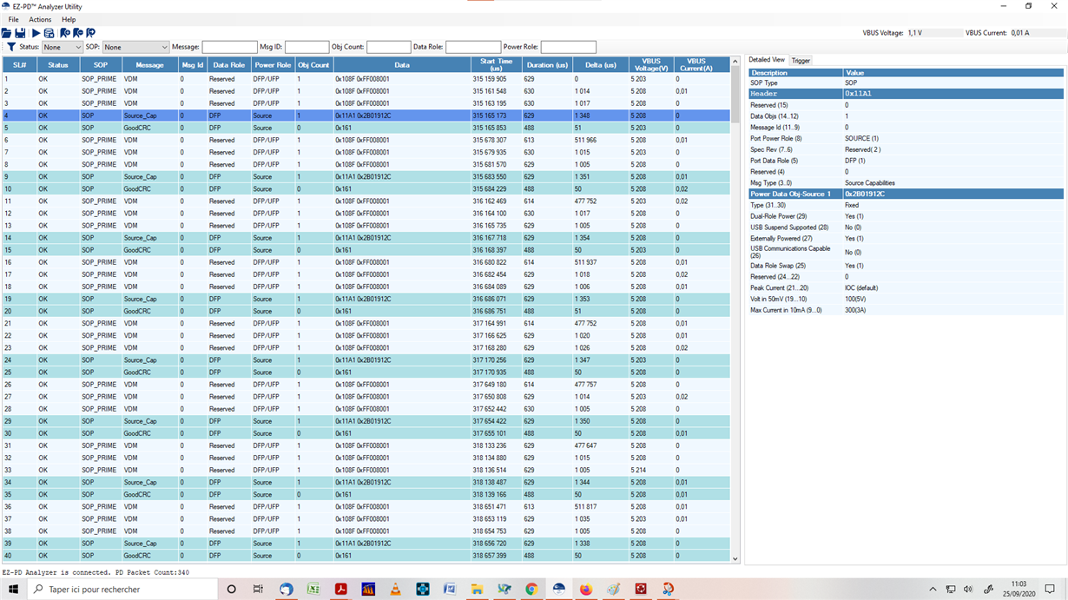Click the 'Dual-Role Power (29)' description

779,216
